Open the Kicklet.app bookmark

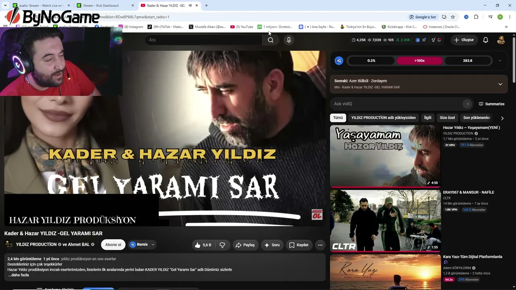point(399,27)
